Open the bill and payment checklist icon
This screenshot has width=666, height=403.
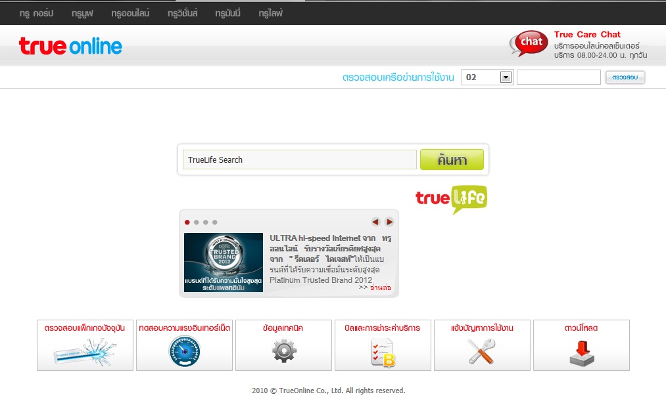coord(383,352)
